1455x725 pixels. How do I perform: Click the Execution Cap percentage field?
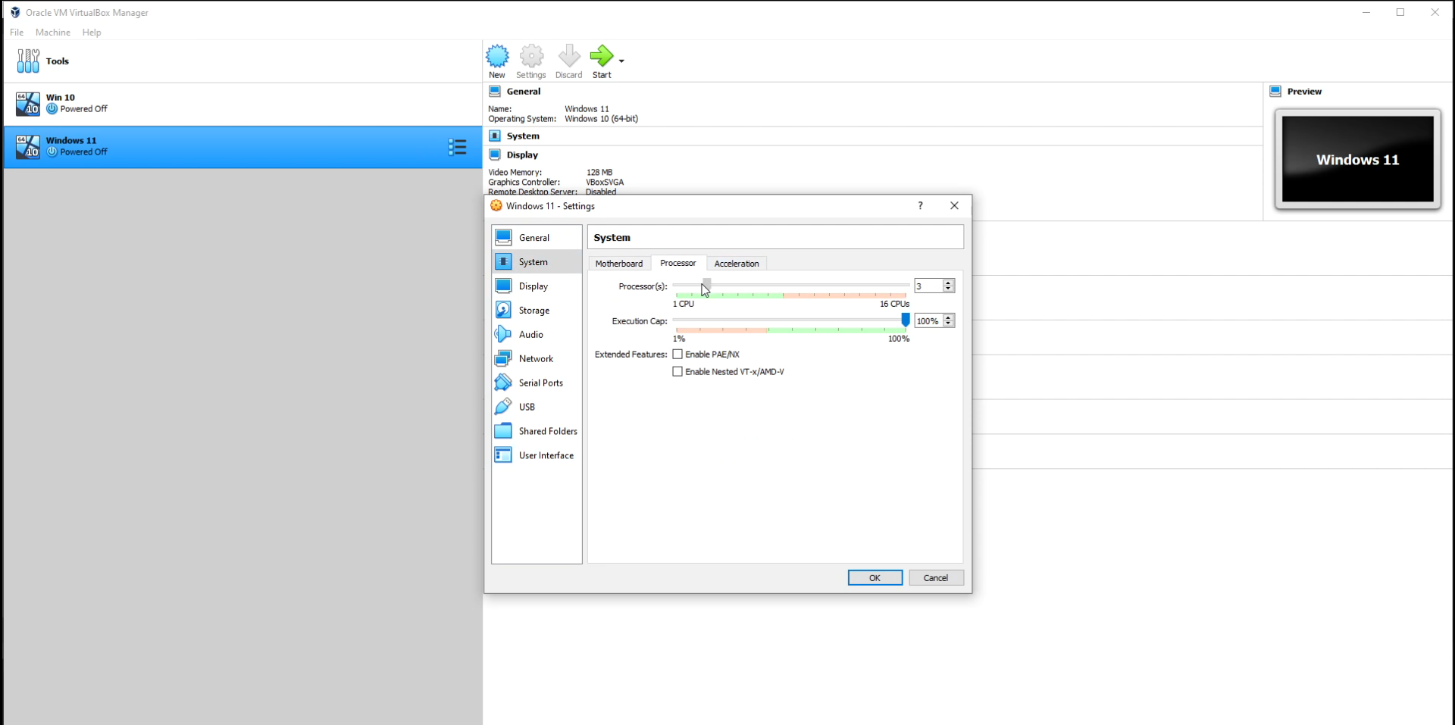pos(928,321)
